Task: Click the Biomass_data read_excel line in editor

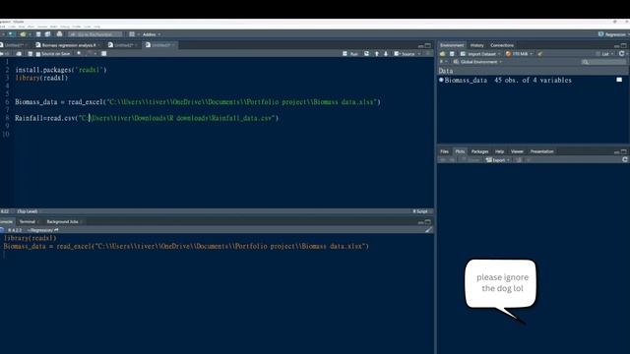Action: point(198,102)
